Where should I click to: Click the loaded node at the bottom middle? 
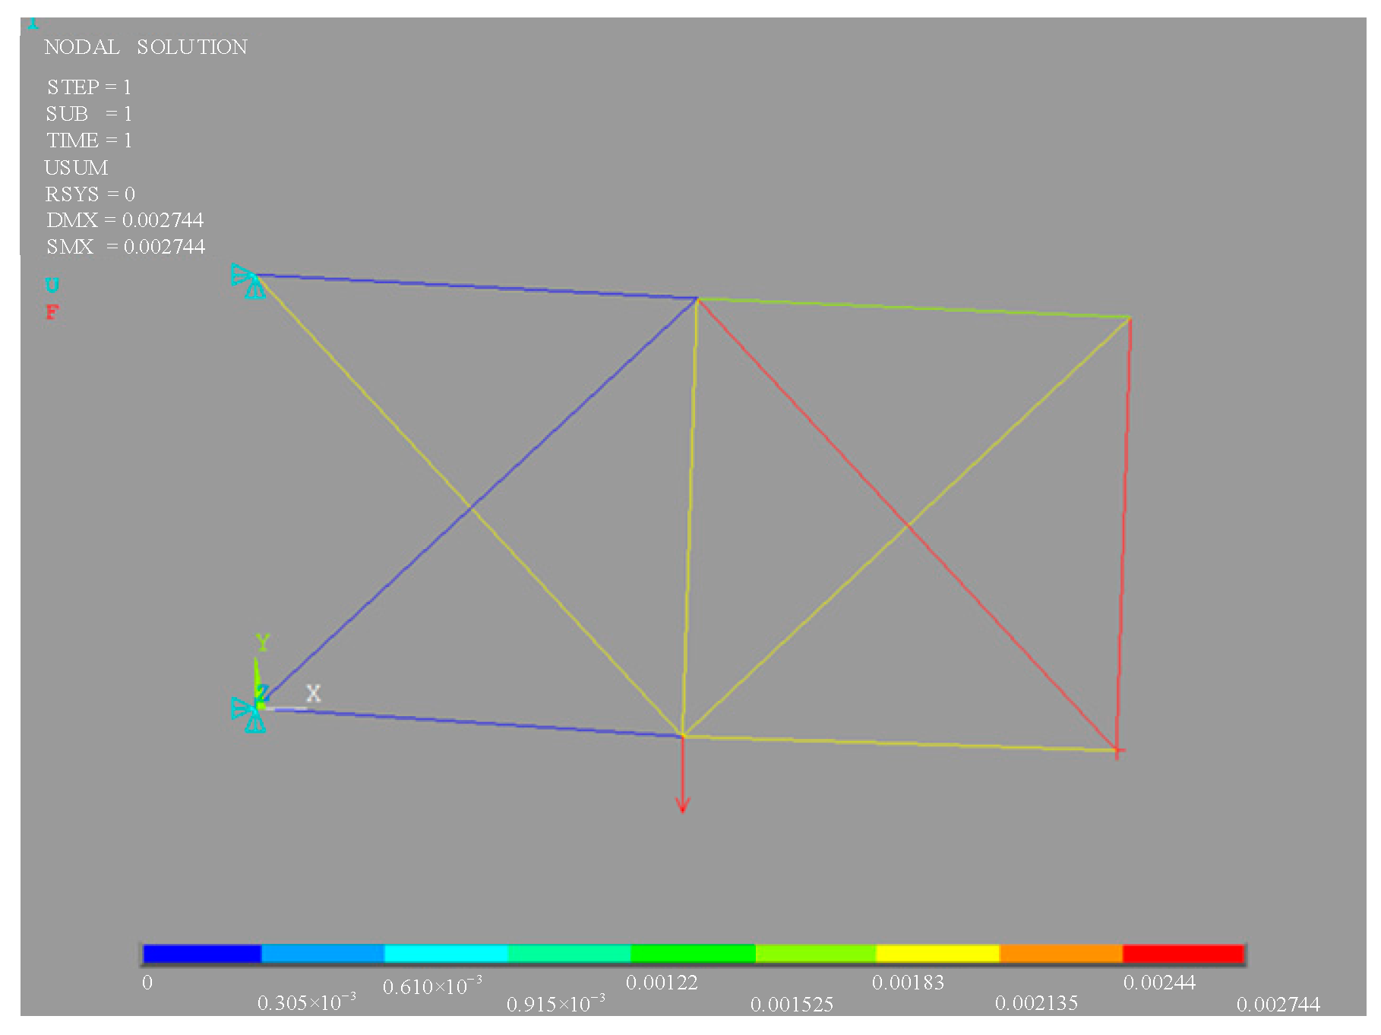pyautogui.click(x=683, y=734)
